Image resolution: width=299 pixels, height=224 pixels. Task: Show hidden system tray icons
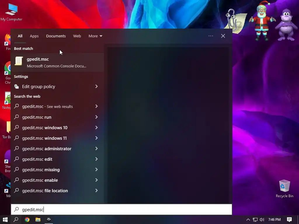coord(248,220)
